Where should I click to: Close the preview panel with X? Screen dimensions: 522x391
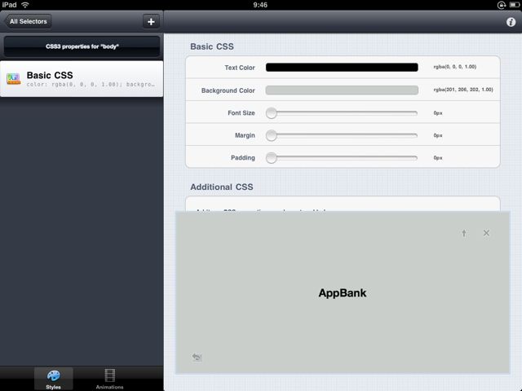click(x=486, y=233)
